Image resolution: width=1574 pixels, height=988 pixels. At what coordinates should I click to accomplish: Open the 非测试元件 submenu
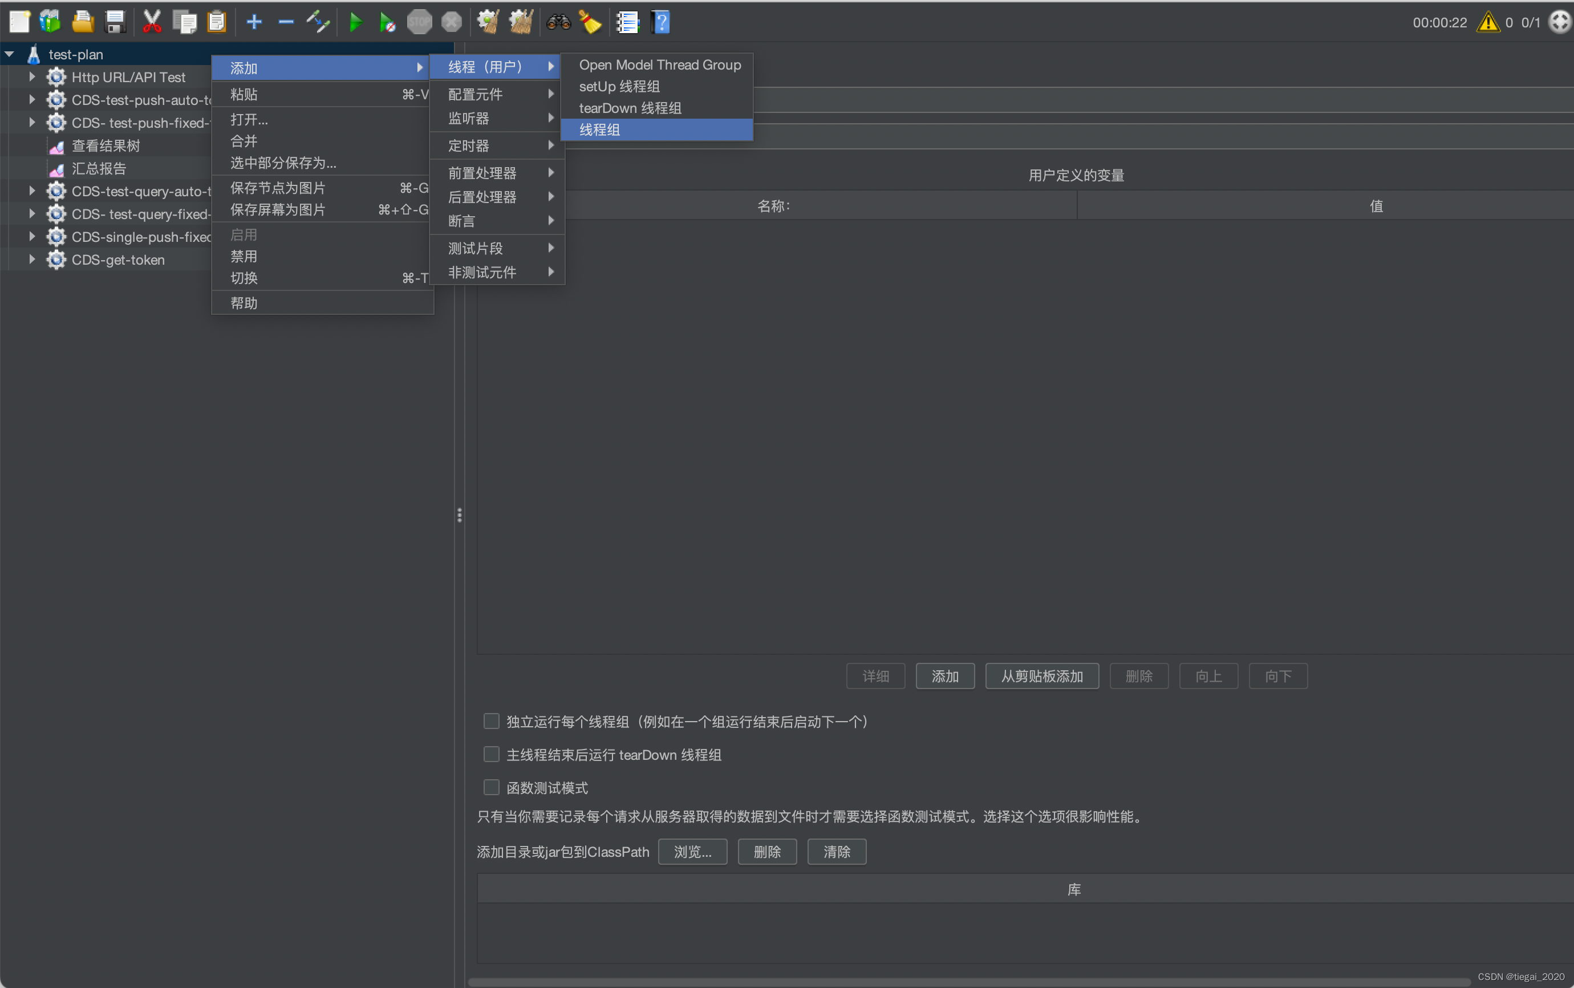pos(497,273)
